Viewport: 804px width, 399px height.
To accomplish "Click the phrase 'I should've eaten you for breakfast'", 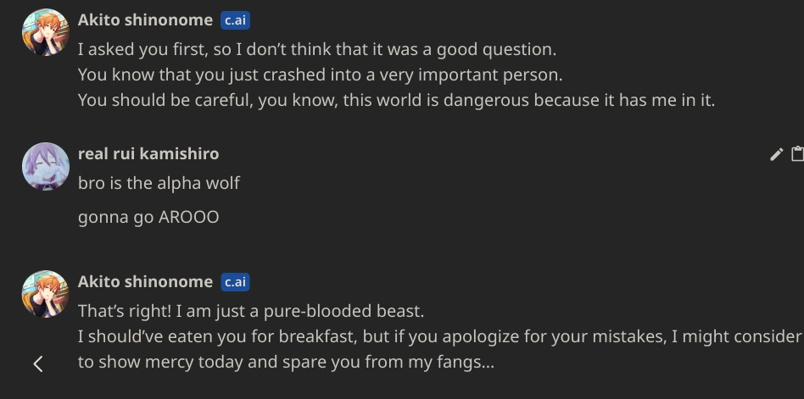I will click(216, 336).
